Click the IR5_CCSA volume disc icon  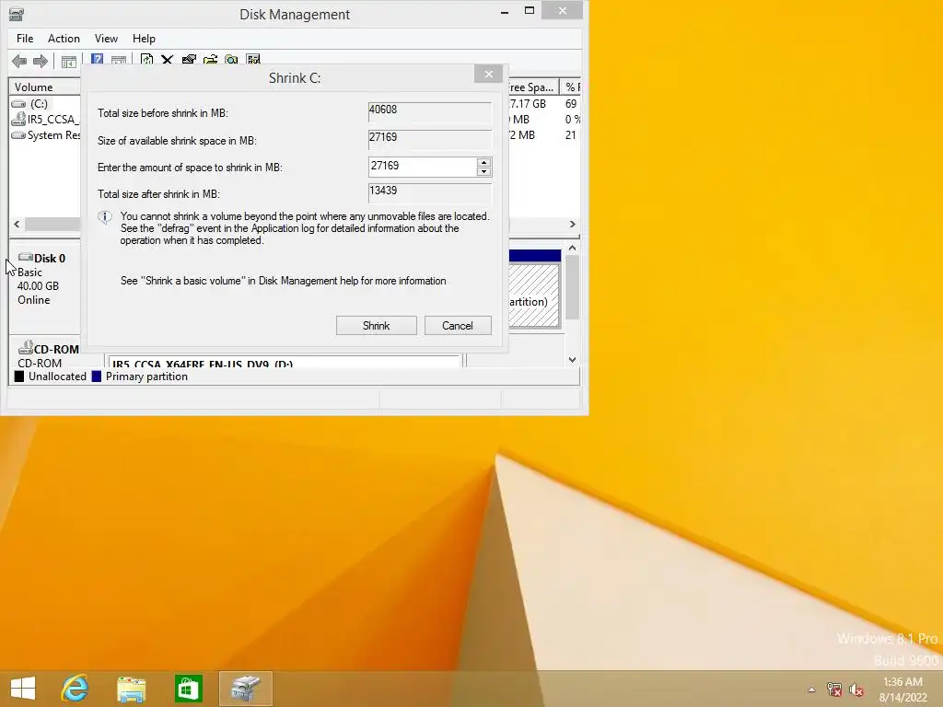click(x=18, y=119)
